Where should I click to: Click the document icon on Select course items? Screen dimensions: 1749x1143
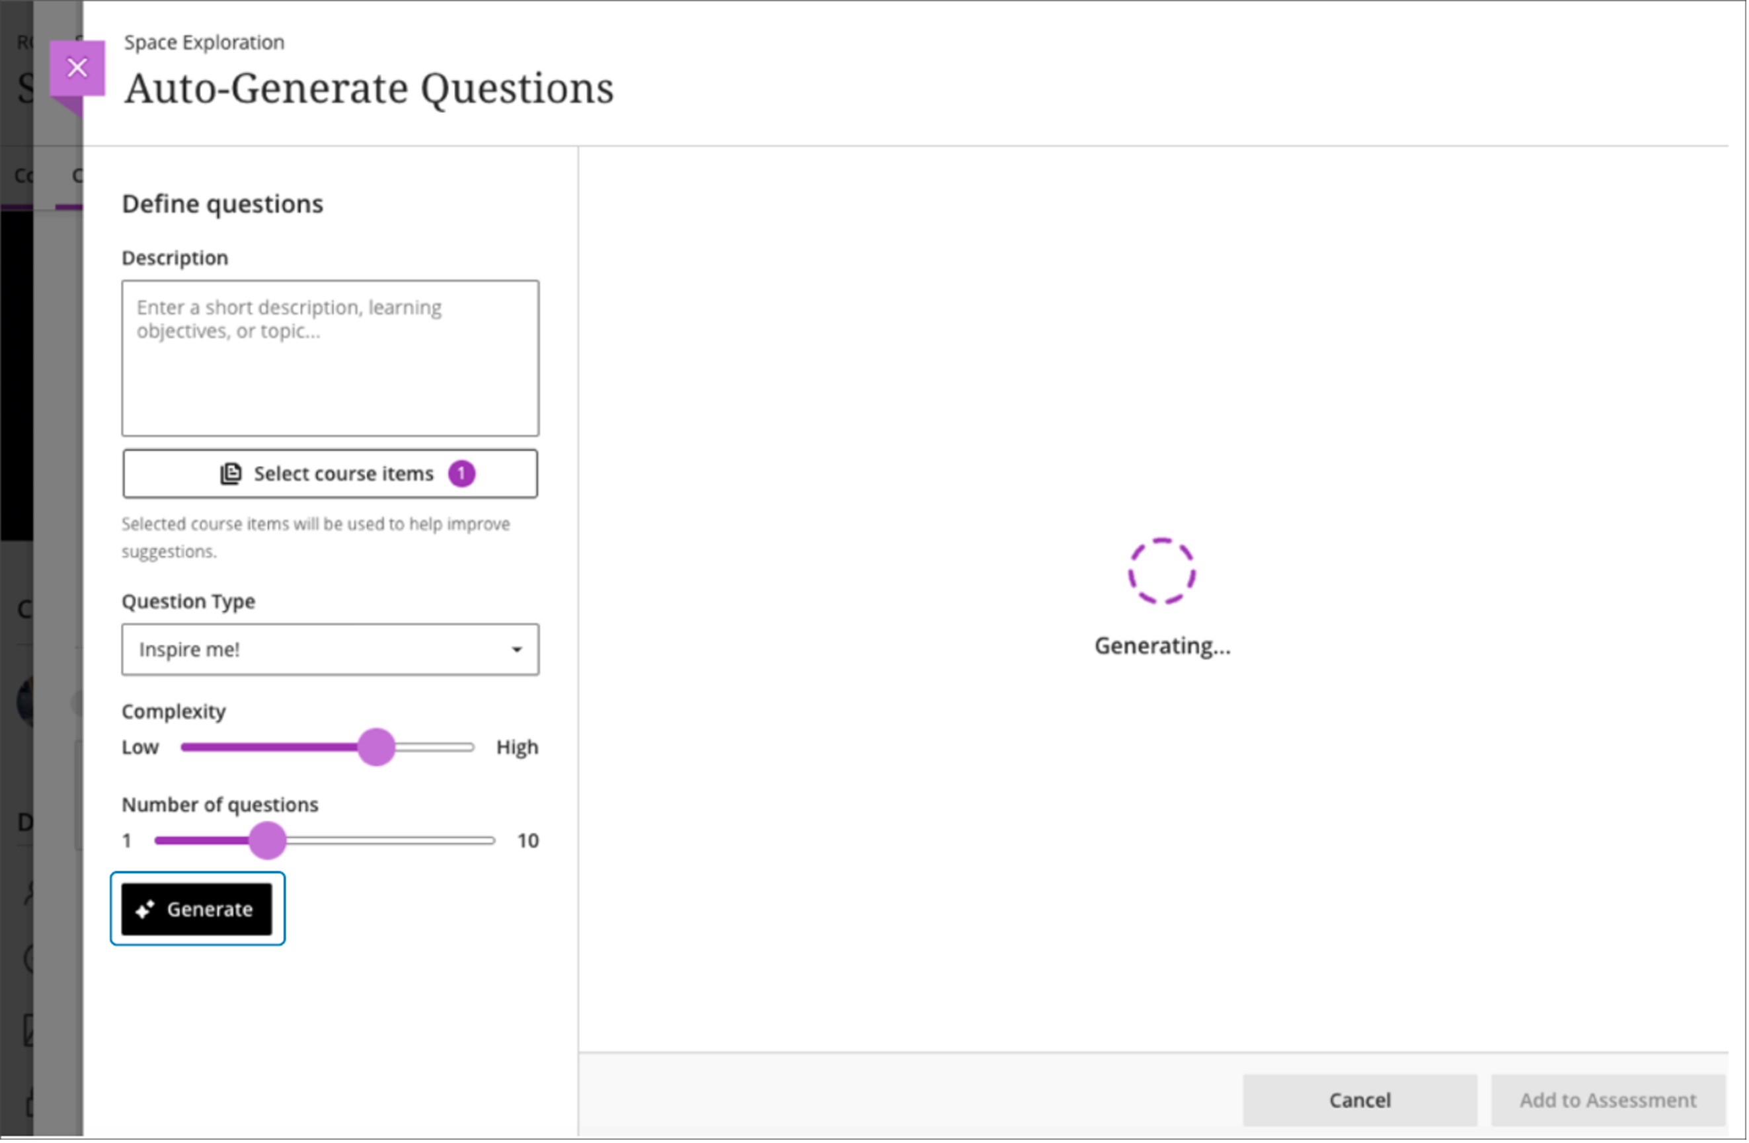pos(230,473)
